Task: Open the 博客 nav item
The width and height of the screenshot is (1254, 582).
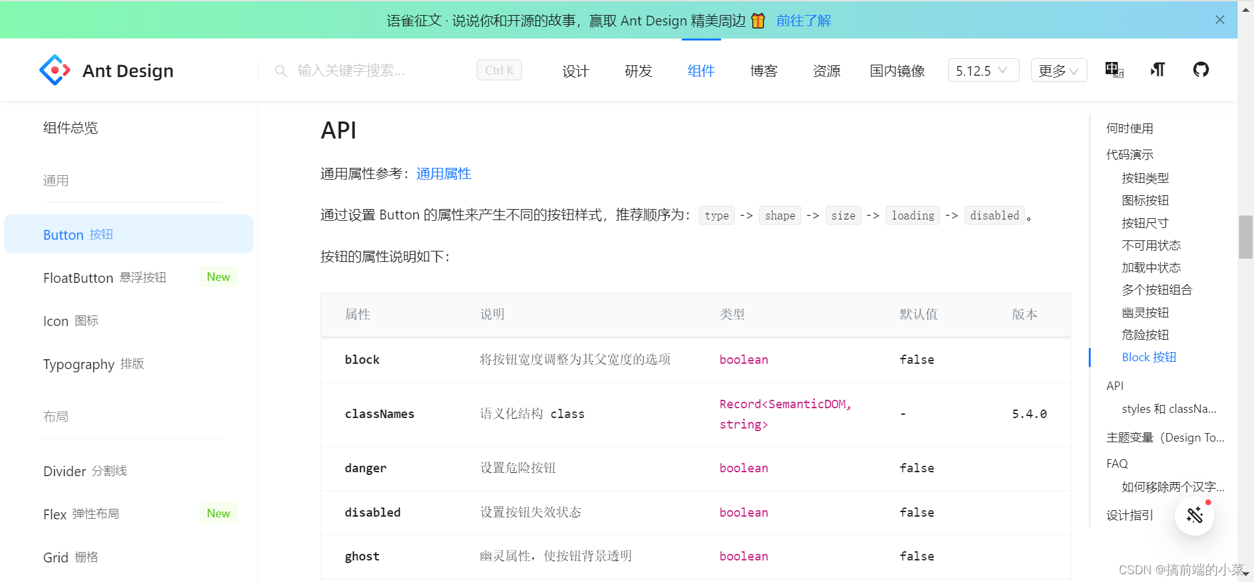Action: point(764,71)
